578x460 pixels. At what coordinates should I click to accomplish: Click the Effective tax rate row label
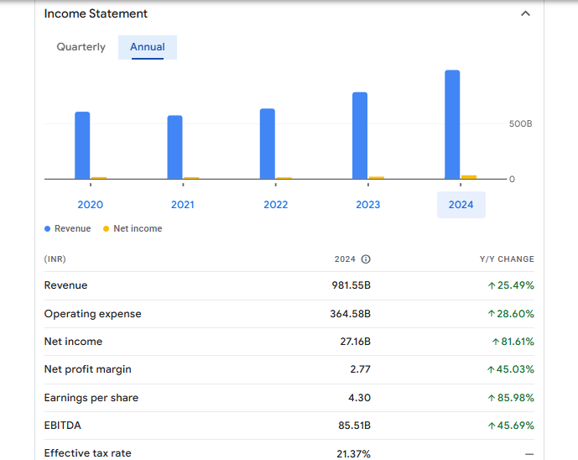(88, 453)
